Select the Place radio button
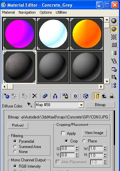The width and height of the screenshot is (120, 171). click(84, 141)
